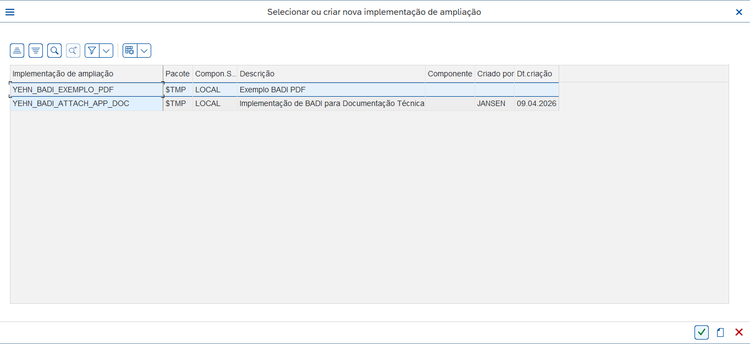Click the Pacote column header
750x344 pixels.
click(x=178, y=74)
